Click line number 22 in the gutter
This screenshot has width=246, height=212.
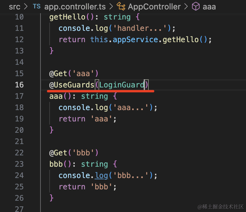pos(19,153)
